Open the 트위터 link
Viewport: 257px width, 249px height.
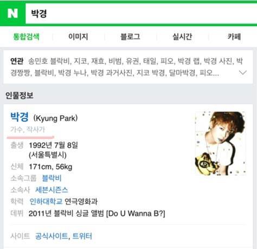[82, 236]
